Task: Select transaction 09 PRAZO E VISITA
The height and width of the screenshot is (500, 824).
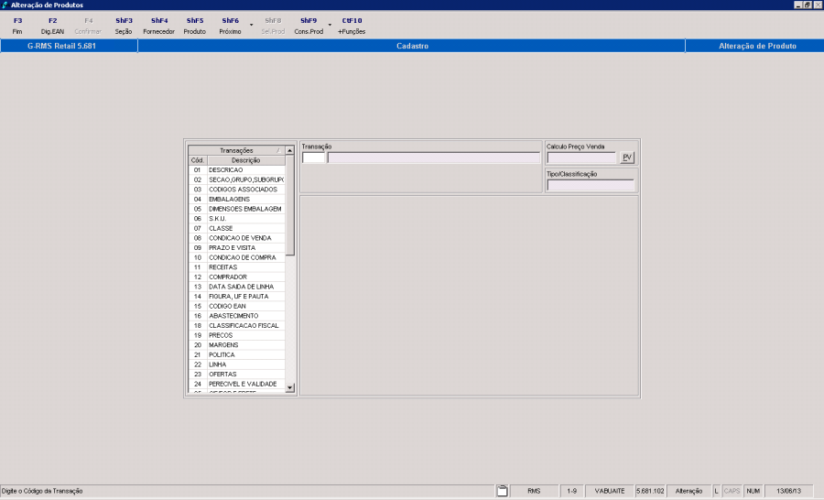Action: pos(236,247)
